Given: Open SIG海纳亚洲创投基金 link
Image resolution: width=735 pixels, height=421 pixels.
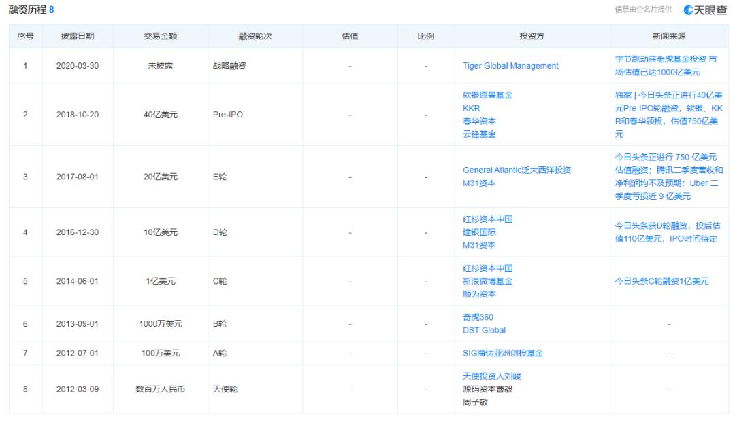Looking at the screenshot, I should [502, 354].
